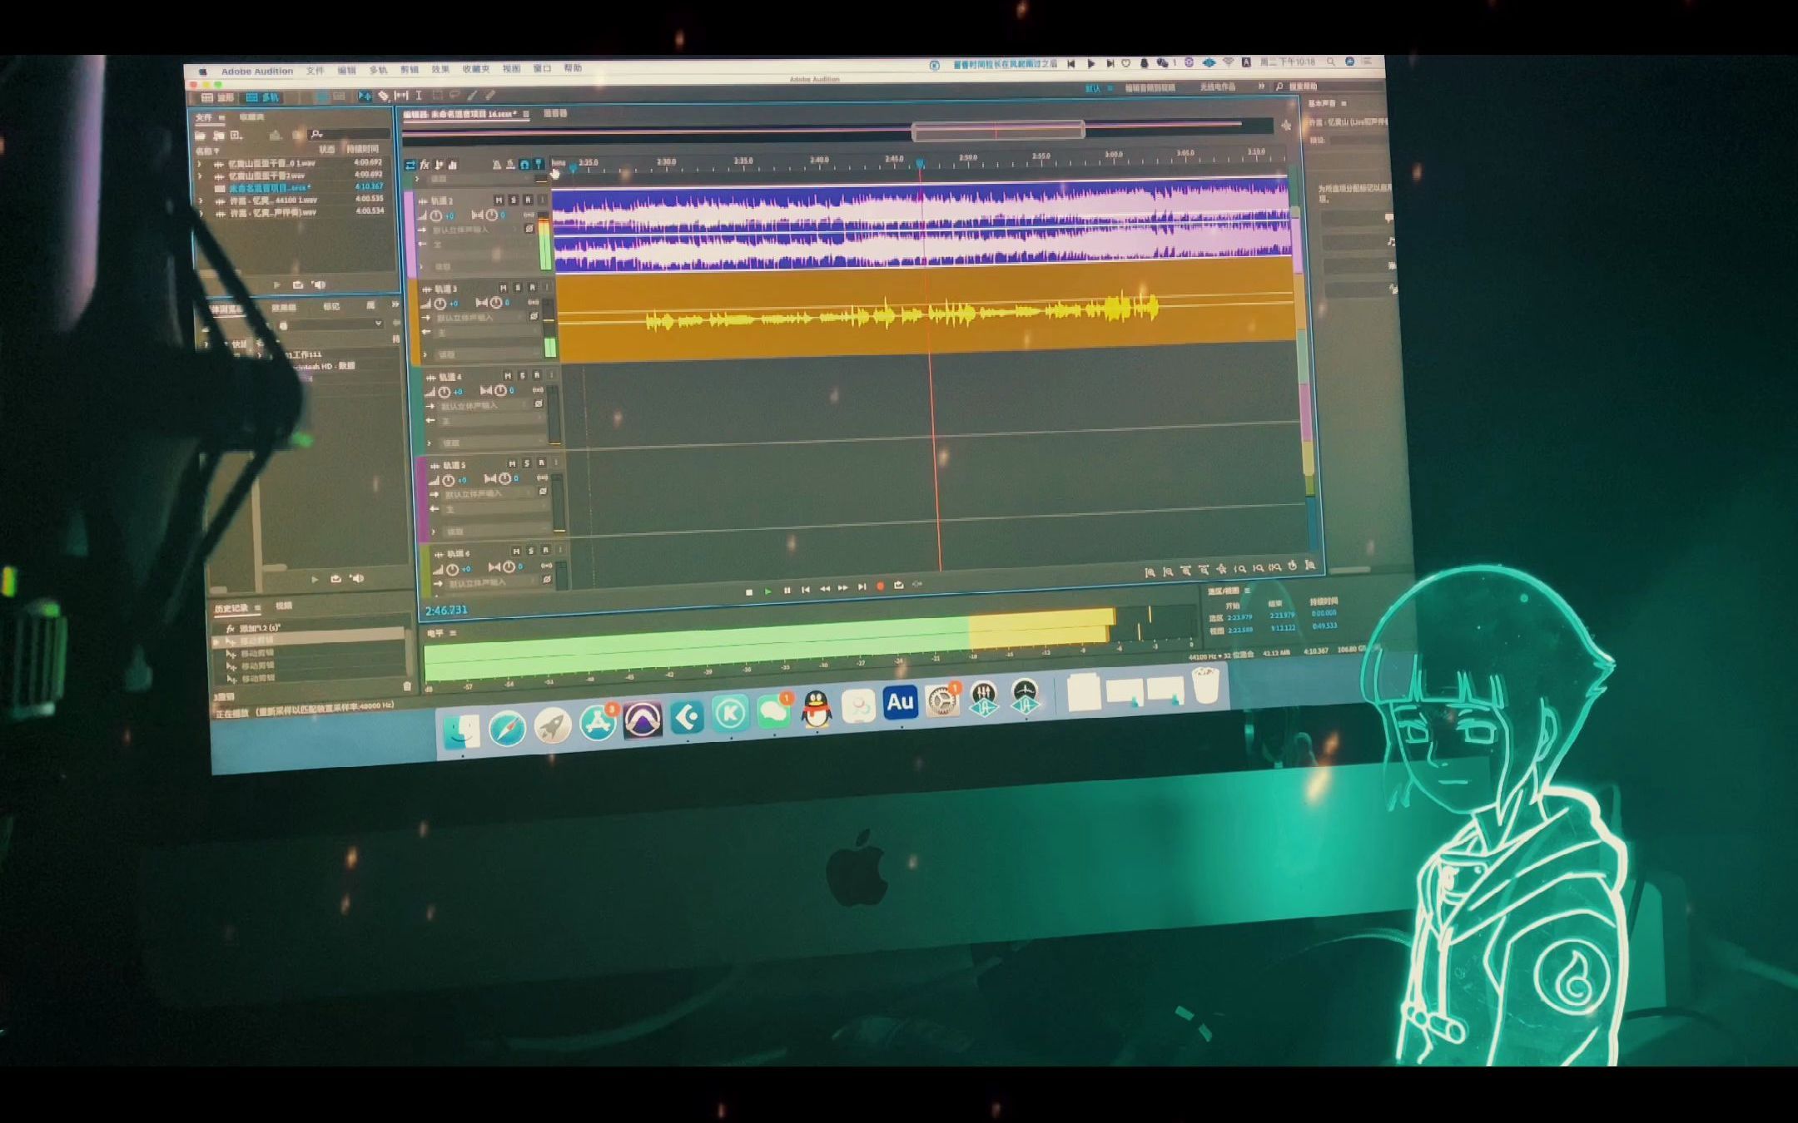Viewport: 1798px width, 1123px height.
Task: Click the EQ icon above the tracks
Action: [x=452, y=165]
